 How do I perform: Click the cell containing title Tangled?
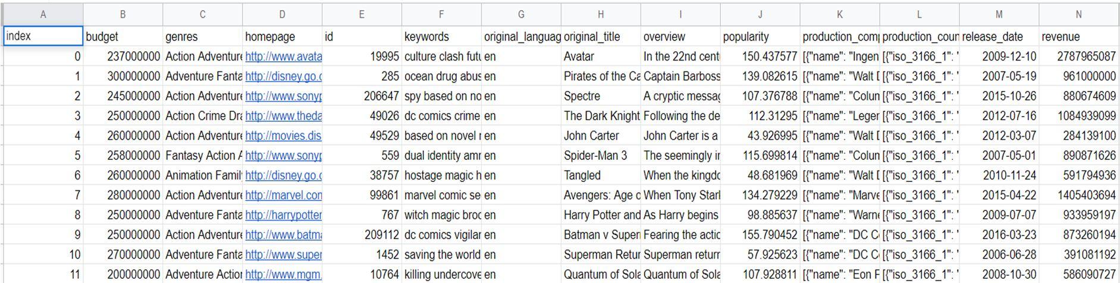[601, 175]
